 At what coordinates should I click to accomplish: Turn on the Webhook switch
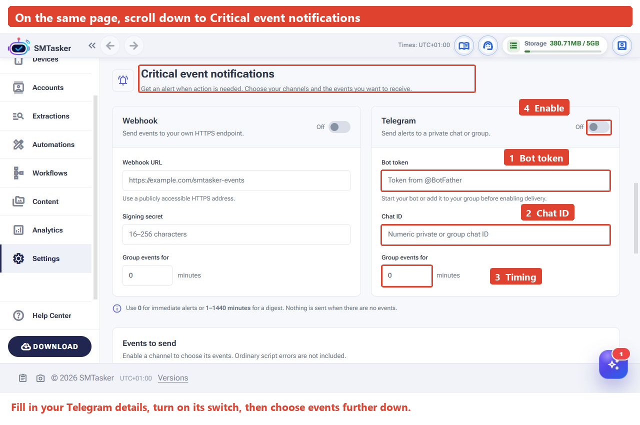[x=339, y=127]
